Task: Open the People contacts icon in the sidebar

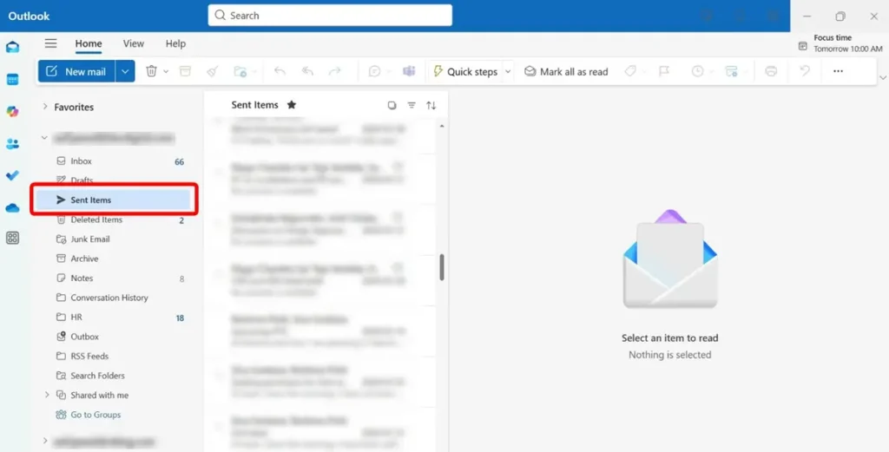Action: tap(12, 144)
